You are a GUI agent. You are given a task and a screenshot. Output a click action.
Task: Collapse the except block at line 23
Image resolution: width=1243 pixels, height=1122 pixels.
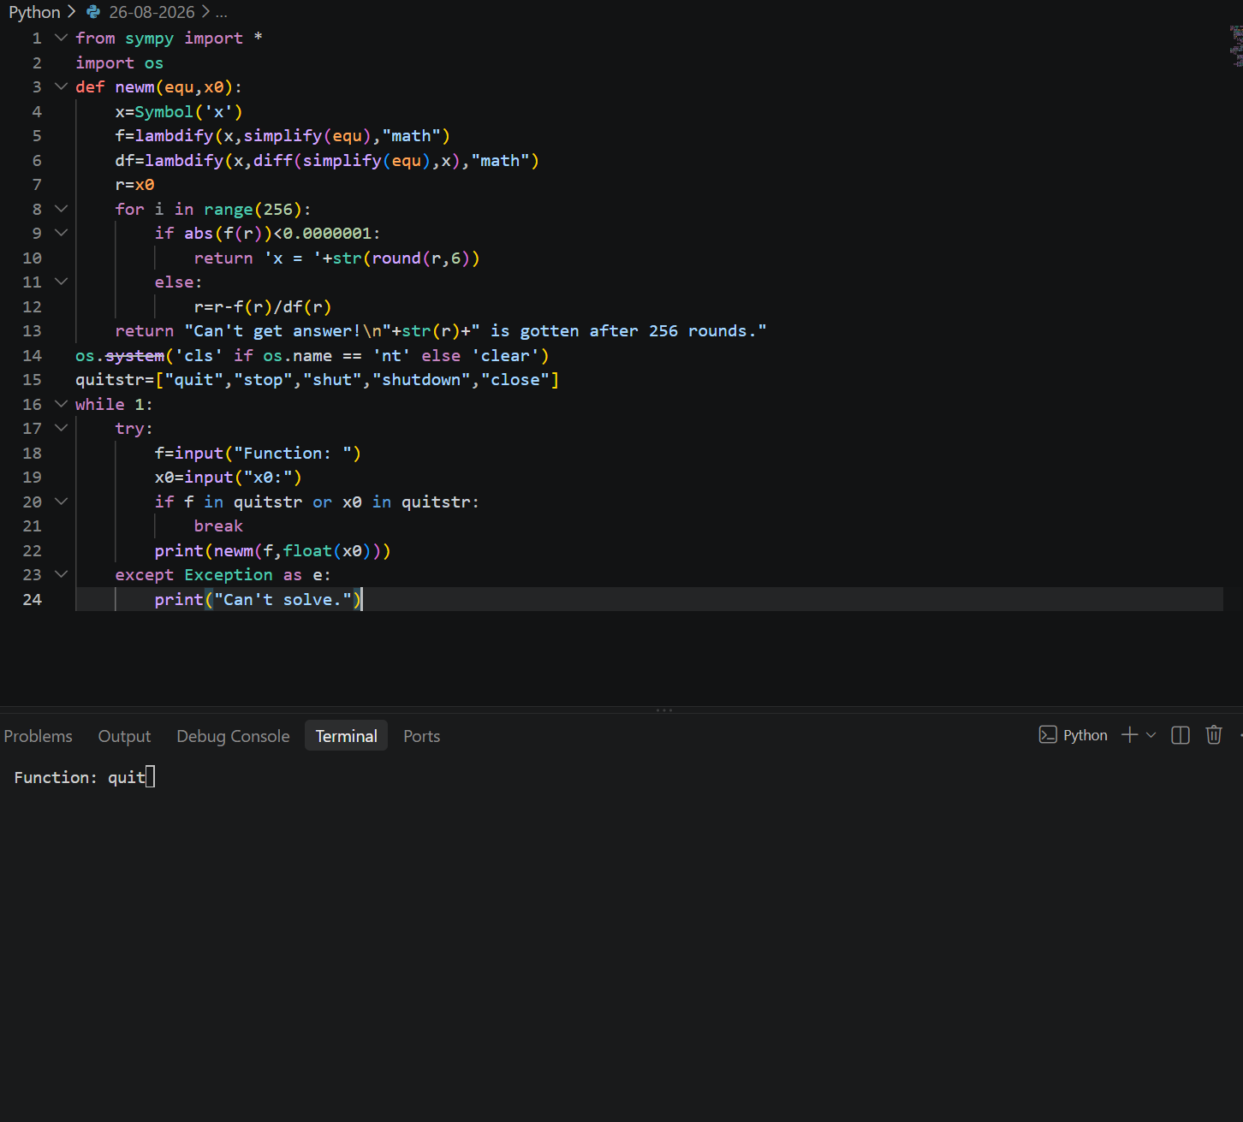tap(61, 574)
